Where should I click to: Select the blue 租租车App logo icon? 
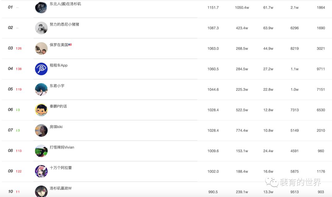point(41,69)
